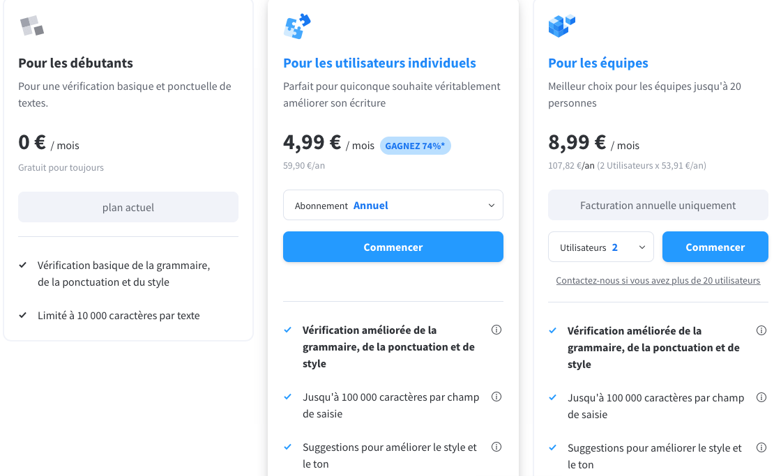Show info for teams plan grammar verification

pos(761,330)
